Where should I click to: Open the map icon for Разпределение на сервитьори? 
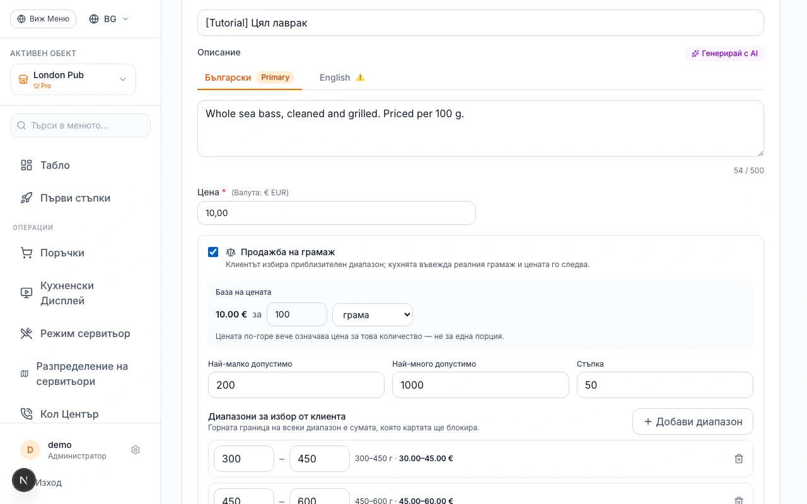[25, 374]
